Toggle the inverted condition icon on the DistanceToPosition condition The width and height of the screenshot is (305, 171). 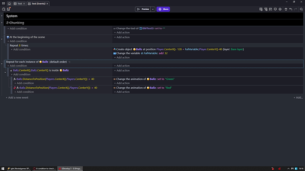pos(15,88)
